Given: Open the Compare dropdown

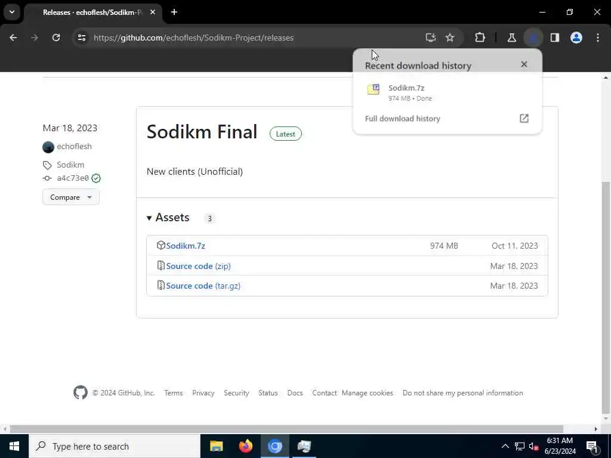Looking at the screenshot, I should point(71,197).
